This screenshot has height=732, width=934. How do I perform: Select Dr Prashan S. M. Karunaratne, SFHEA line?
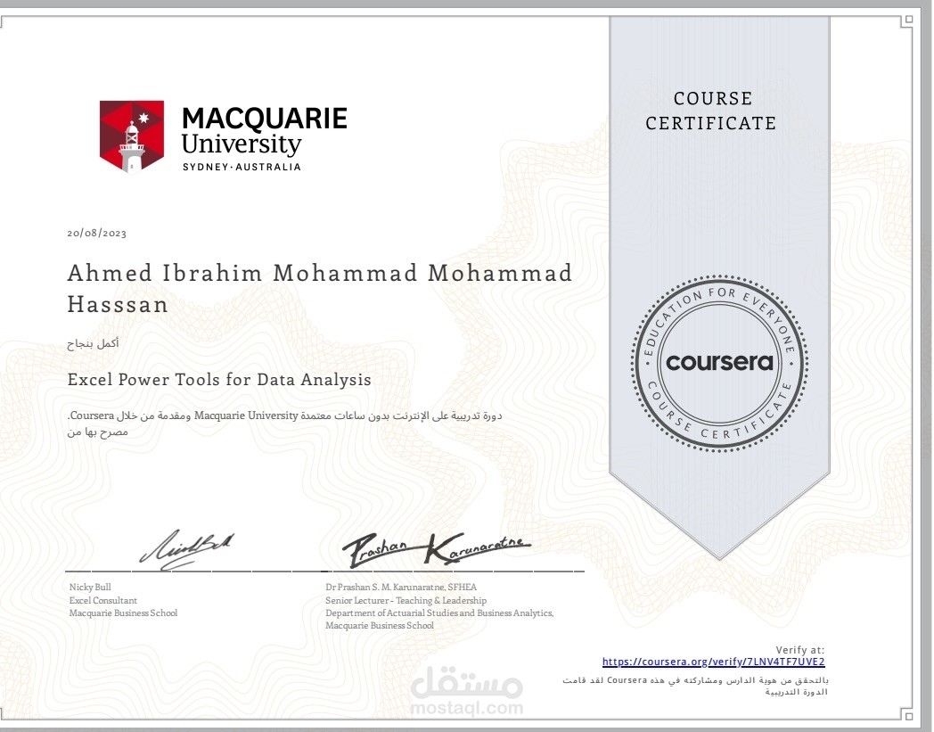[x=401, y=588]
